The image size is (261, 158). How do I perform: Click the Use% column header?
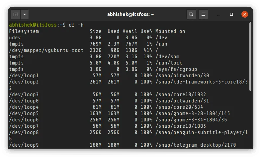point(146,31)
